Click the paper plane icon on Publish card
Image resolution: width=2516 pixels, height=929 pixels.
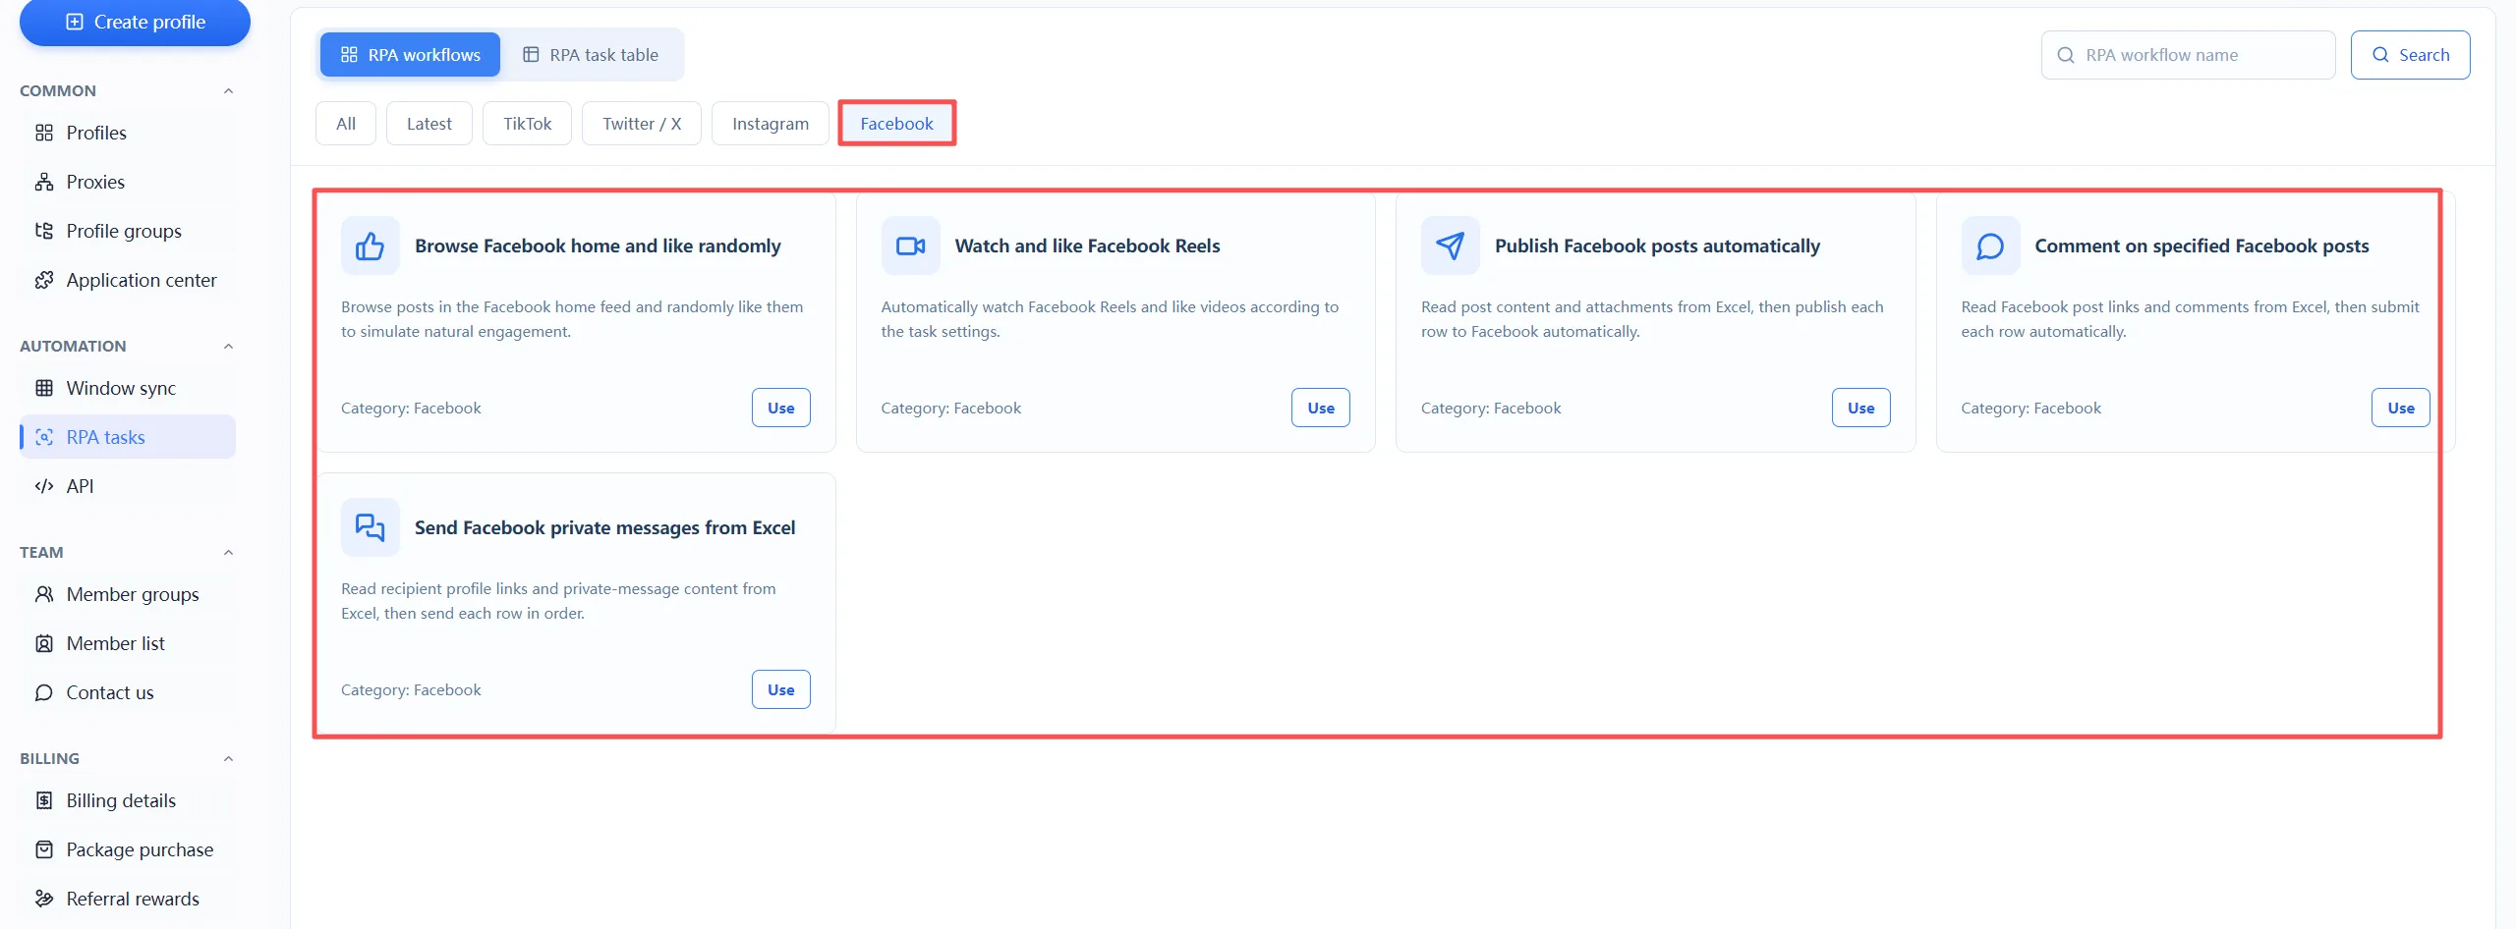pos(1451,246)
